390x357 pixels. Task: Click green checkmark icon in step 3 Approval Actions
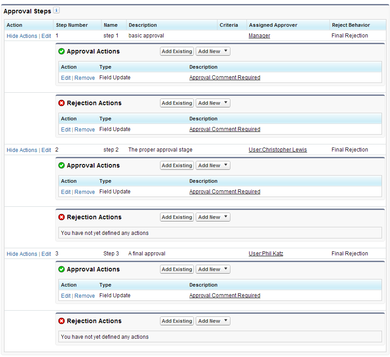coord(62,270)
